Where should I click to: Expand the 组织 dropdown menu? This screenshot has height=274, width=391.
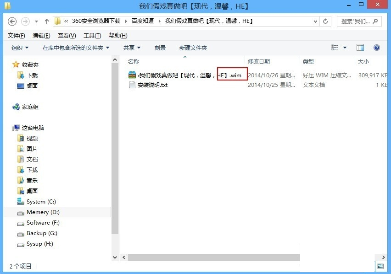click(20, 48)
